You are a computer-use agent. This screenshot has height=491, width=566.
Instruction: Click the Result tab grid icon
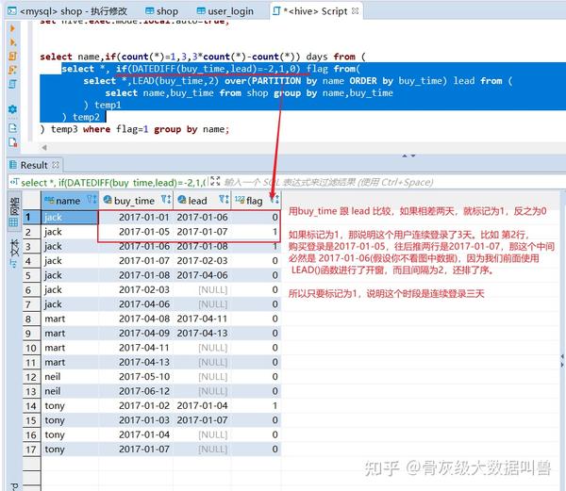point(13,165)
